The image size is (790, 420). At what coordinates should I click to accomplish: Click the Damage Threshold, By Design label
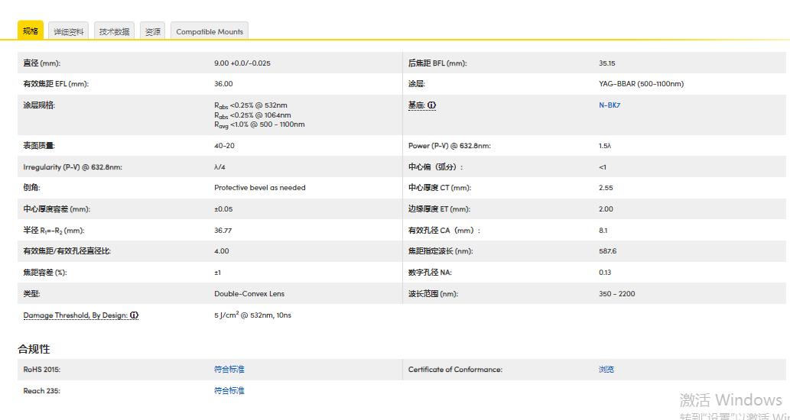point(76,315)
